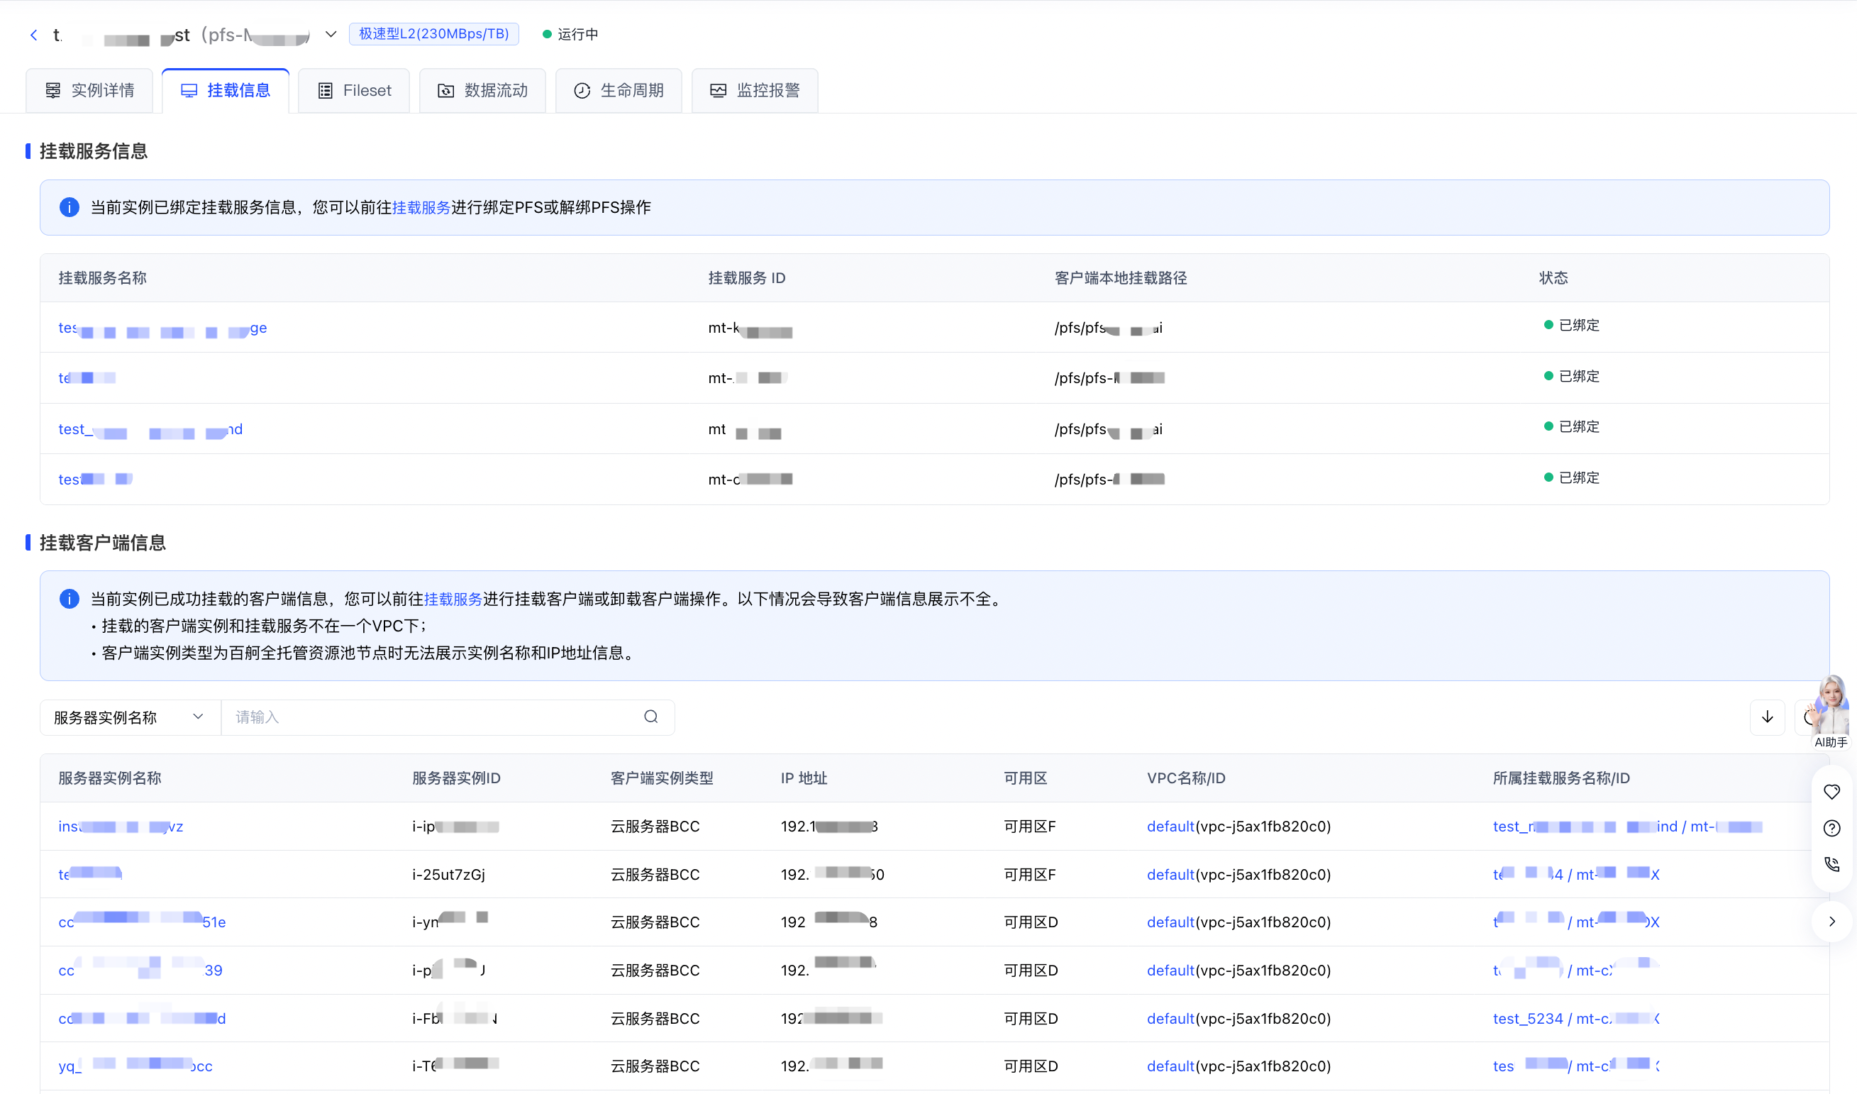Open the 监控报警 tab
Viewport: 1857px width, 1094px height.
tap(755, 91)
